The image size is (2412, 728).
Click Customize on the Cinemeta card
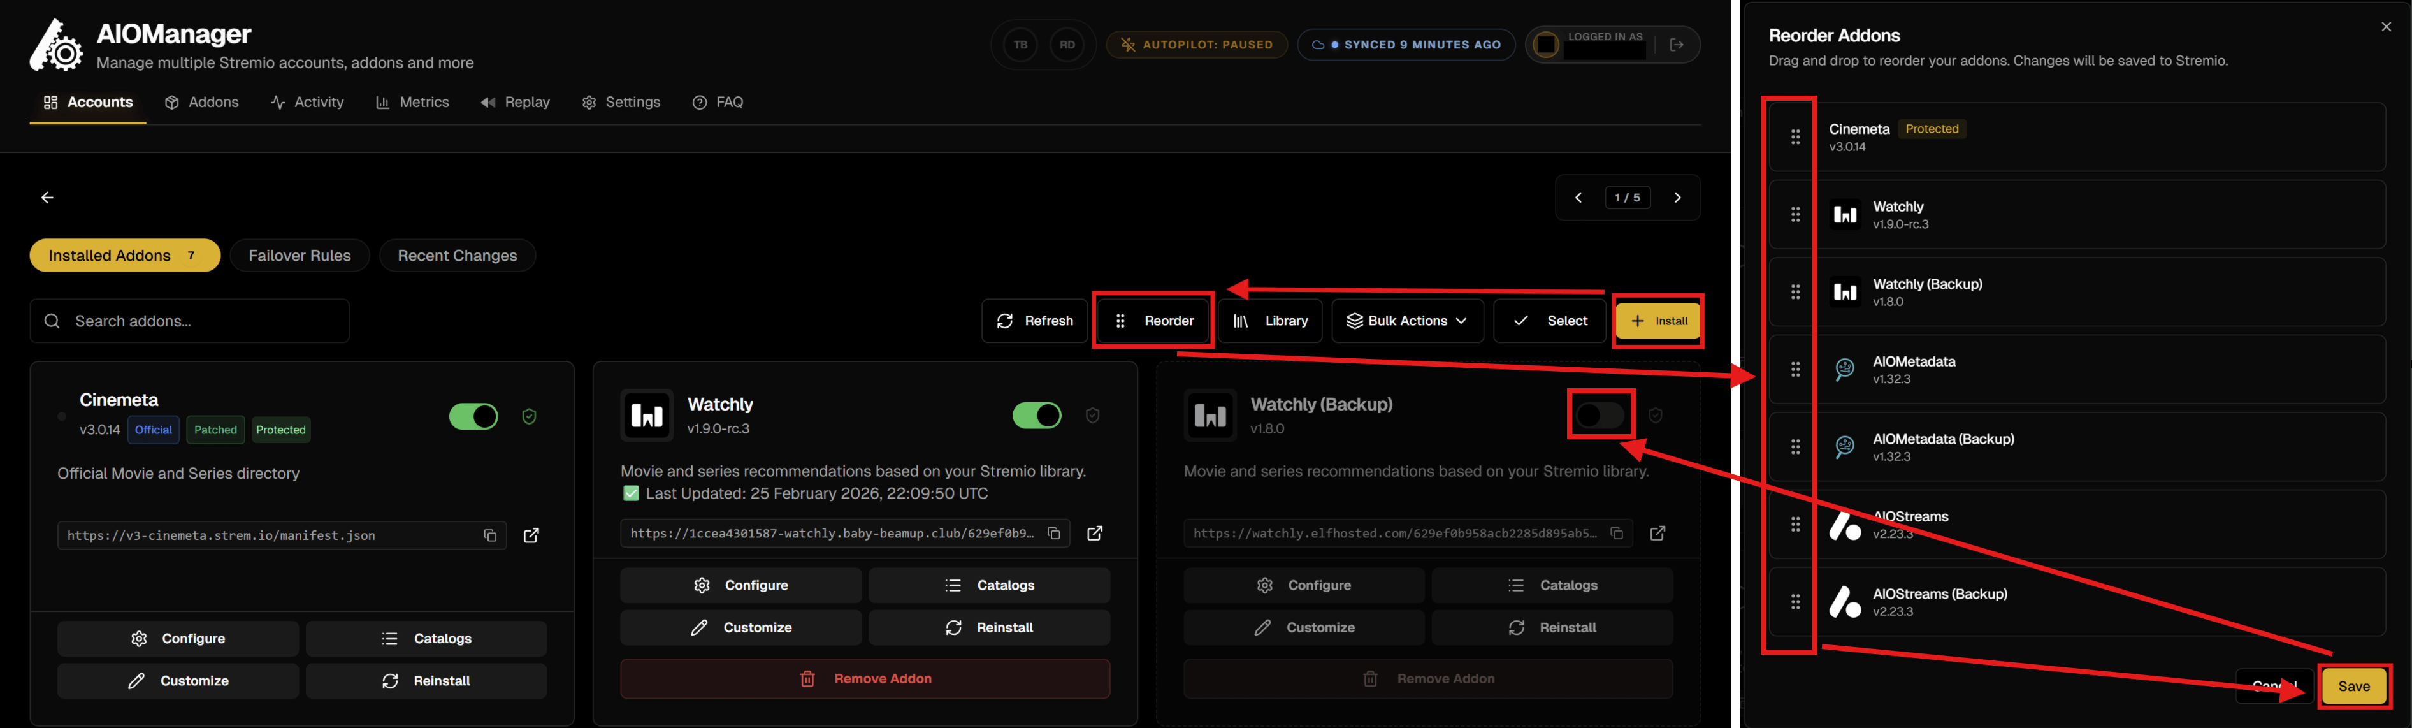[x=178, y=681]
